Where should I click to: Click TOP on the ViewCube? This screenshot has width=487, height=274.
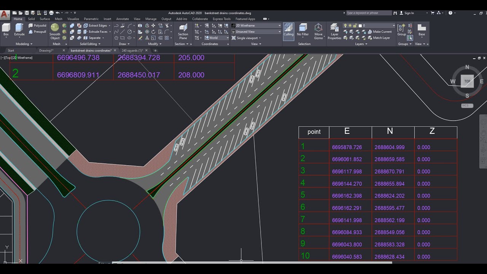coord(467,81)
